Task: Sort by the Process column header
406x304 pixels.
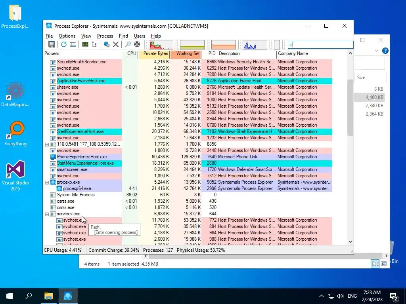Action: (82, 53)
